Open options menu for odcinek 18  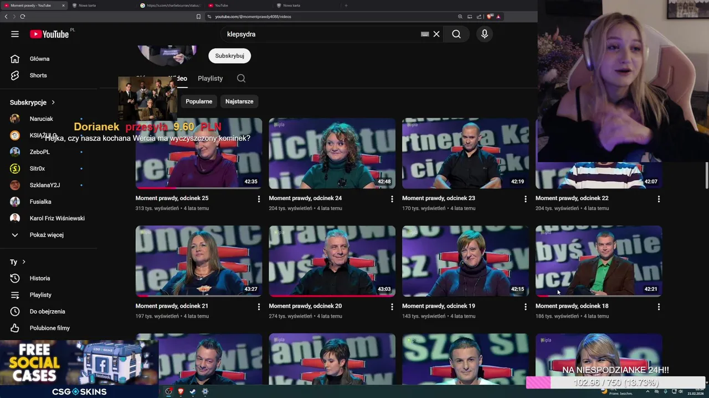click(x=659, y=307)
